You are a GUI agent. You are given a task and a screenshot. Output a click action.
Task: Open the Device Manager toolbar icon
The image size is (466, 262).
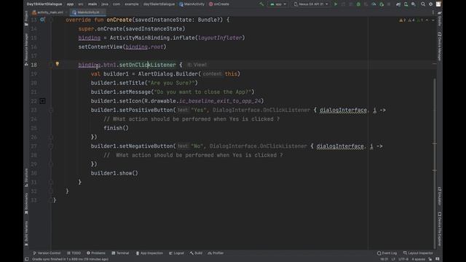tap(406, 4)
